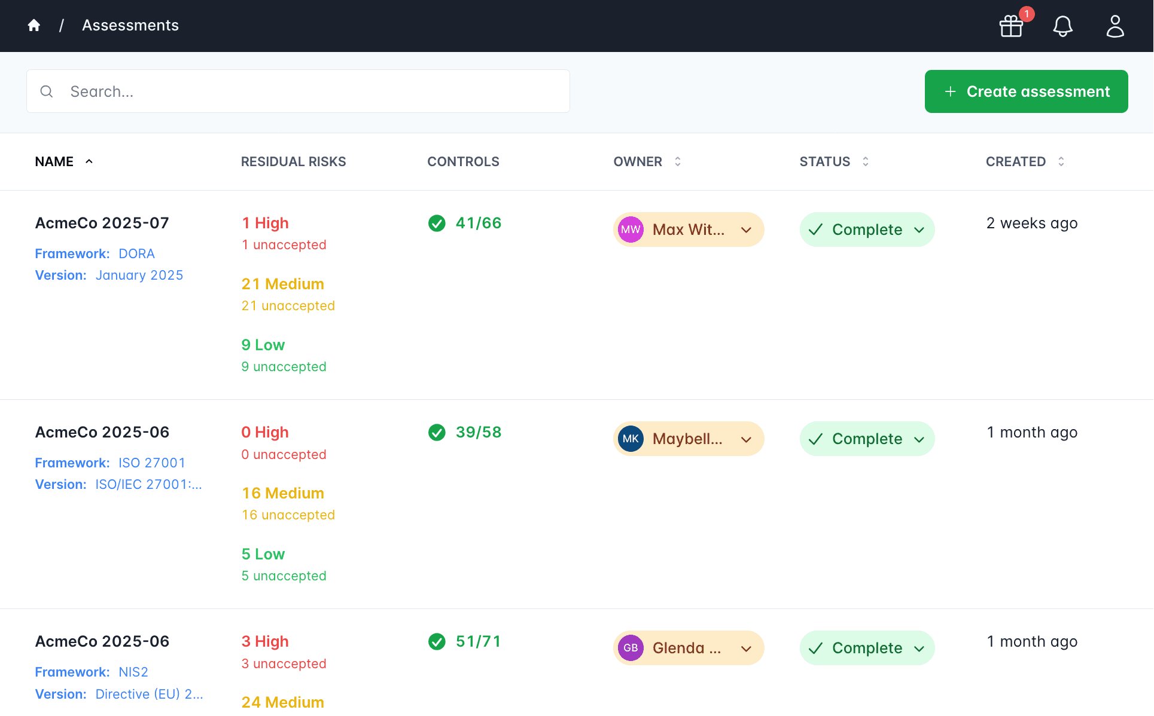Open the AcmeCo 2025-07 assessment

[x=102, y=223]
